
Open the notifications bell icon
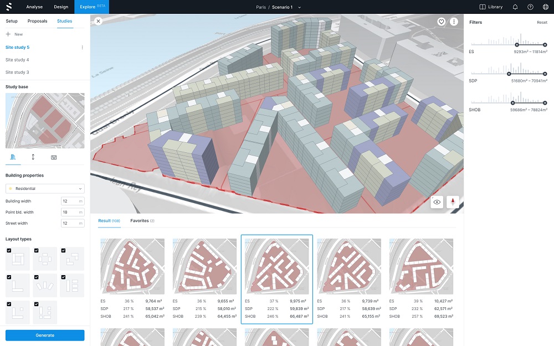click(x=515, y=7)
